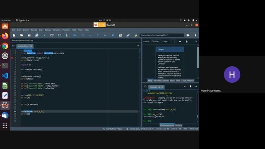Image resolution: width=265 pixels, height=149 pixels.
Task: Click Help pane vertical scrollbar
Action: 198,58
